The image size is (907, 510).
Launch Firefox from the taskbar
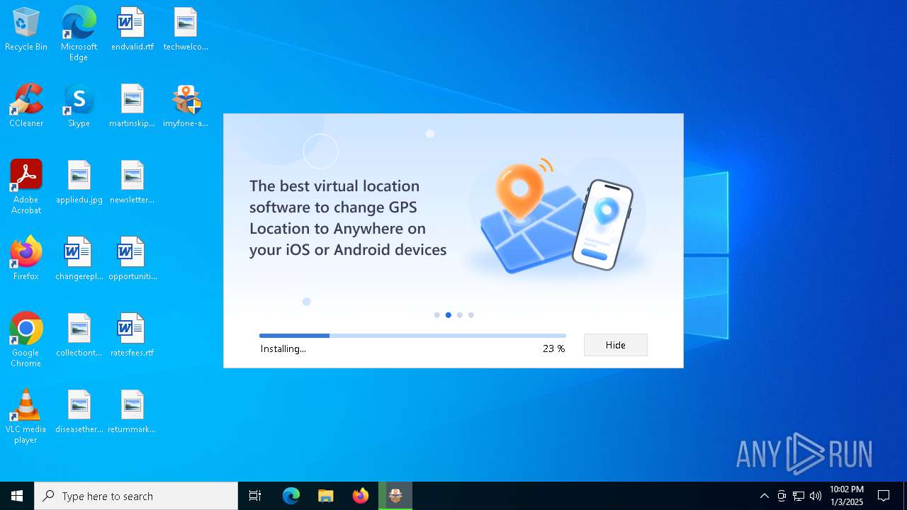(x=361, y=496)
